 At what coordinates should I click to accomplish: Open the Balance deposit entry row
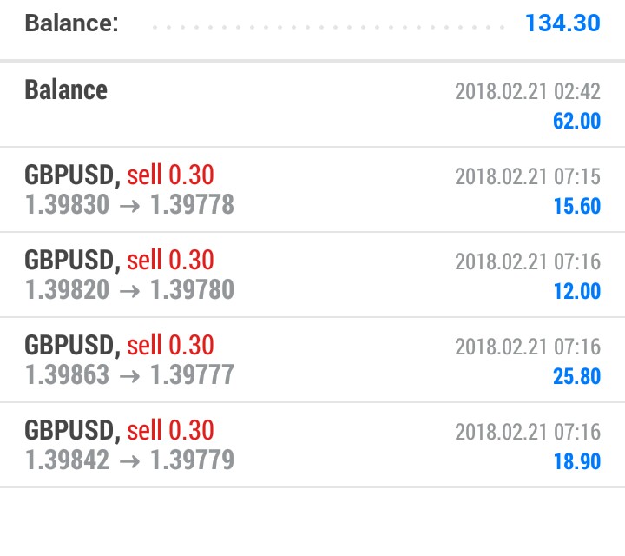pyautogui.click(x=312, y=104)
